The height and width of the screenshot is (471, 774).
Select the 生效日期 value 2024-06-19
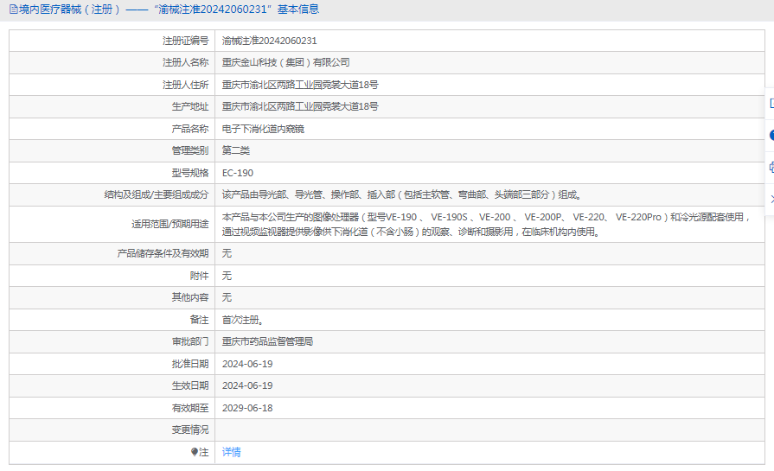pos(247,385)
